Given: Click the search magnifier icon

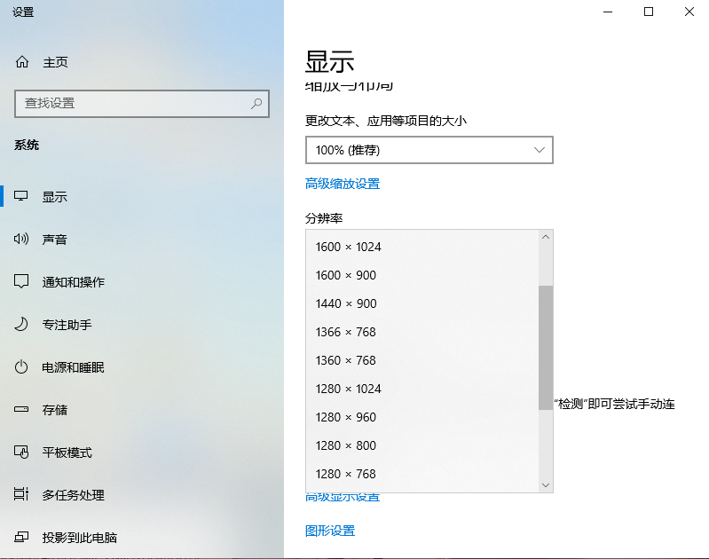Looking at the screenshot, I should pos(256,104).
